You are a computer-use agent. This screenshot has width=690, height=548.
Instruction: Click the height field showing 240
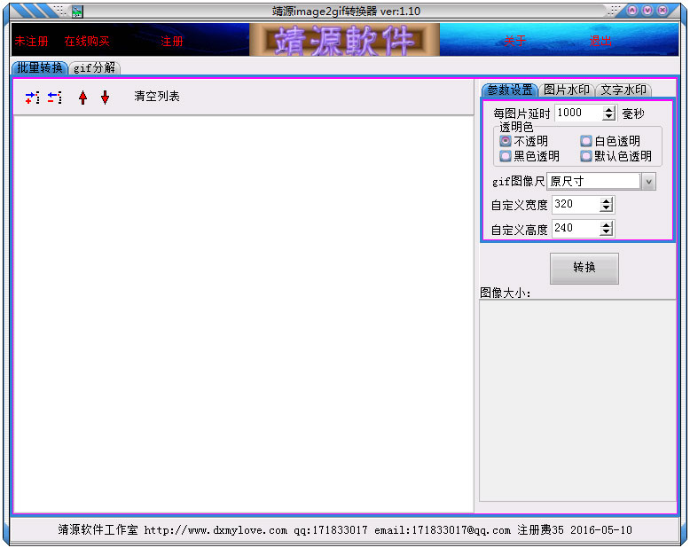click(x=576, y=229)
